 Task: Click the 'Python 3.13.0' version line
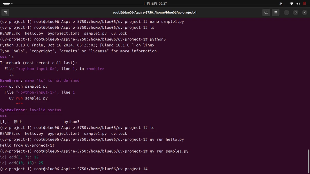[x=77, y=45]
